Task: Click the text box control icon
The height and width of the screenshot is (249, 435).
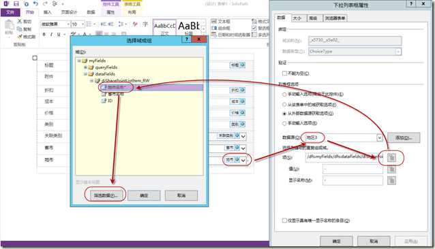Action: (214, 21)
